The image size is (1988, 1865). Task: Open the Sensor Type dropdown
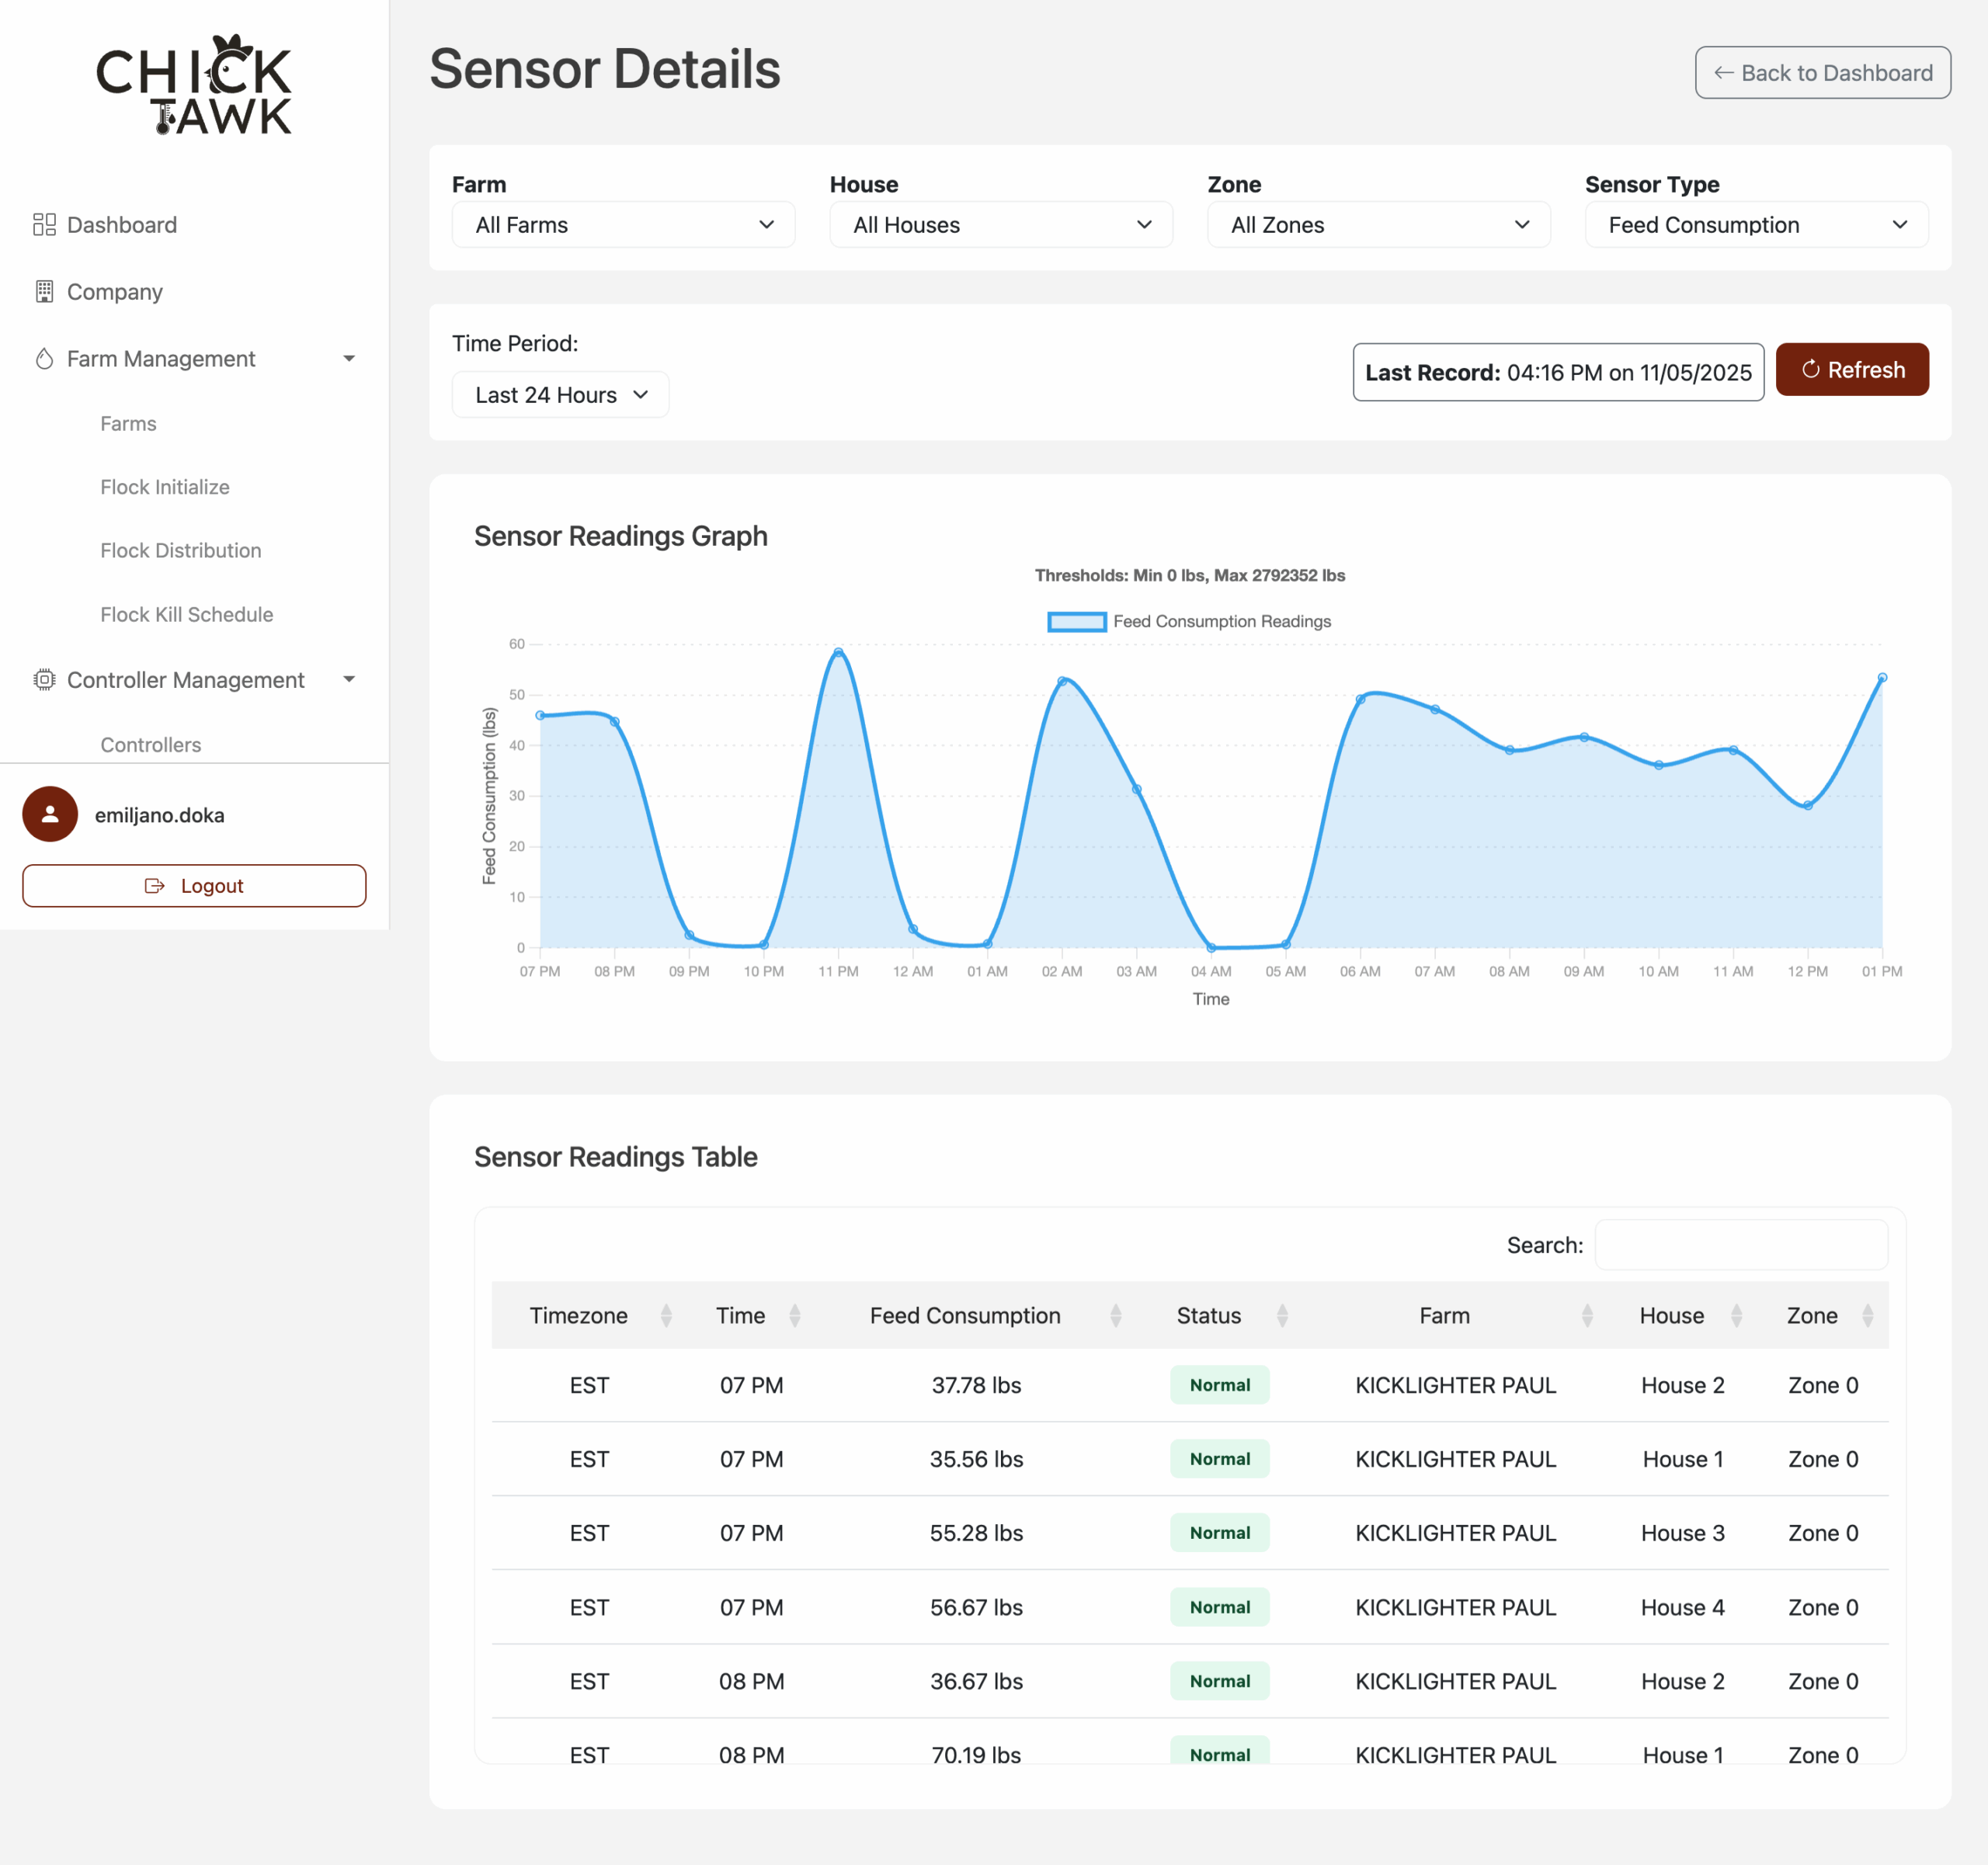(1756, 225)
